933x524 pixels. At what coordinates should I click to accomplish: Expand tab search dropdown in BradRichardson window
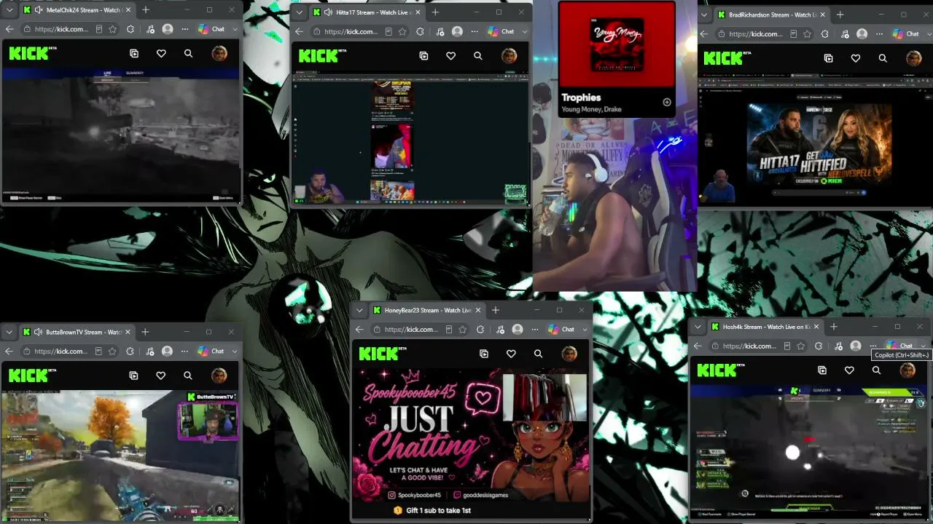tap(706, 15)
